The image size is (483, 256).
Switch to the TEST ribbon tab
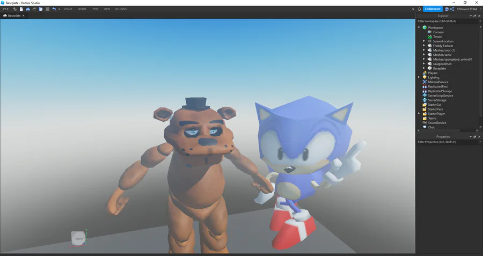(96, 9)
